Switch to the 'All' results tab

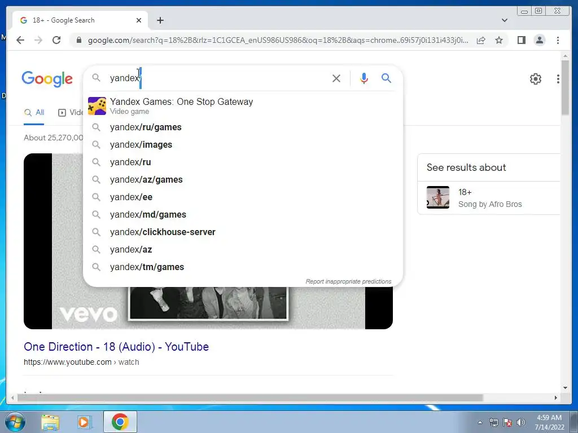(x=34, y=113)
